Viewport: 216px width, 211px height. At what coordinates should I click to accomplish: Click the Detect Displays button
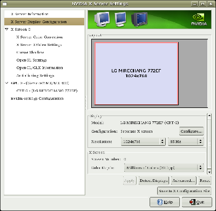click(154, 181)
